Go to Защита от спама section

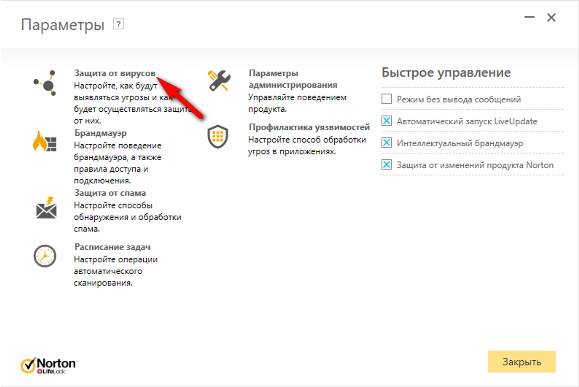pos(110,193)
